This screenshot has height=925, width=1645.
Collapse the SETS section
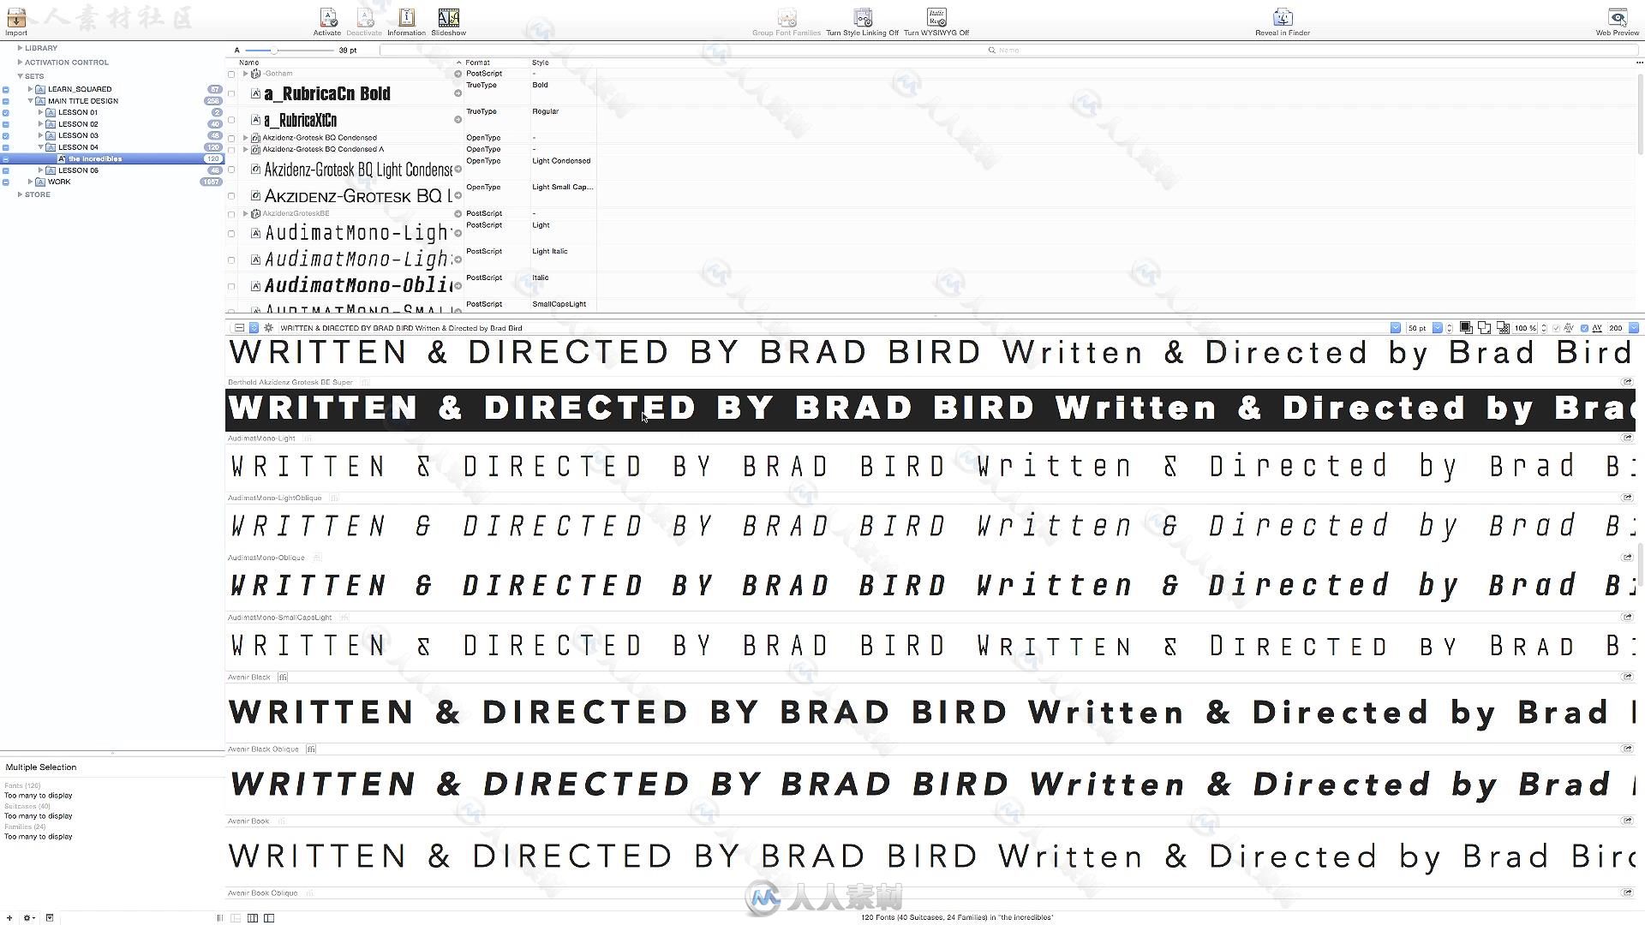[20, 76]
